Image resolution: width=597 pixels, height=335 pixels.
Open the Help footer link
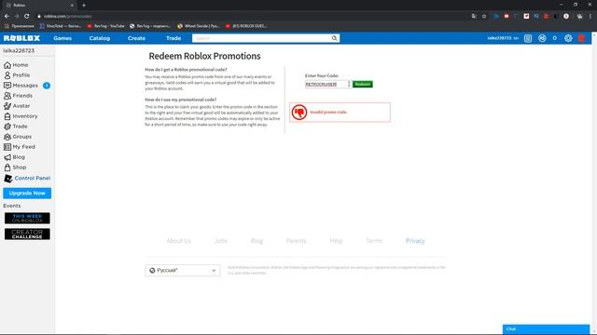pyautogui.click(x=336, y=241)
